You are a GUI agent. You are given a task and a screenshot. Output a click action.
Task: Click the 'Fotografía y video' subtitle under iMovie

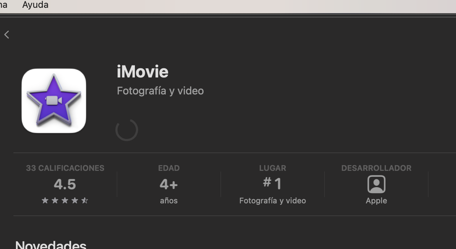160,91
